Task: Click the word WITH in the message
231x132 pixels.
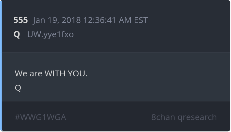Action: 55,73
